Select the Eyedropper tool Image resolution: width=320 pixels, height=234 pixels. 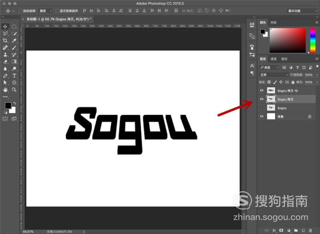(x=14, y=41)
